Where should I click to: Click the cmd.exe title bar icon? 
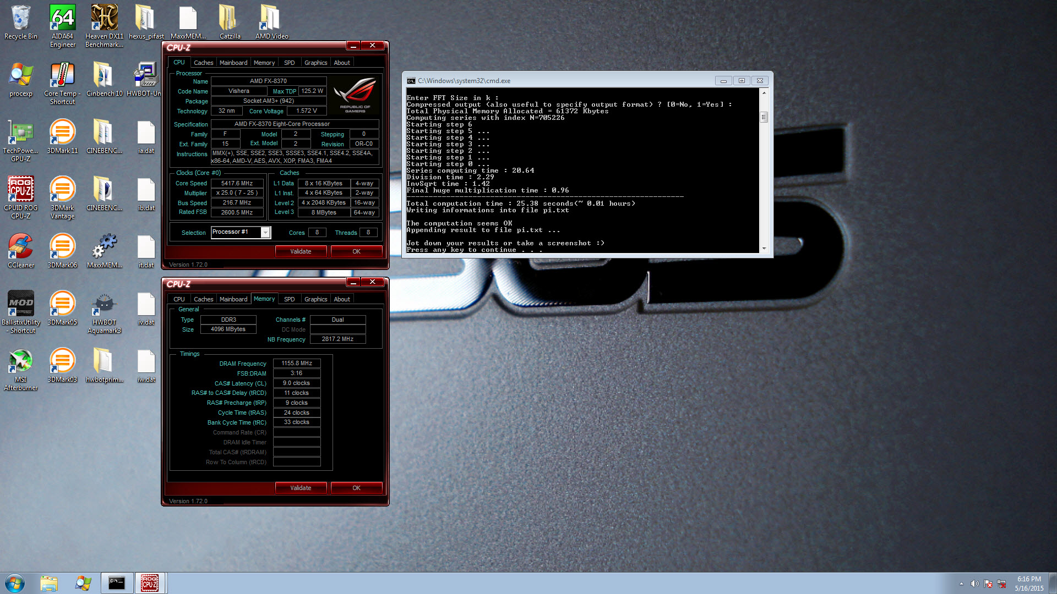(411, 81)
